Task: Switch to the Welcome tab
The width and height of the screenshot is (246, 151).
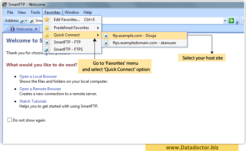Action: tap(24, 29)
